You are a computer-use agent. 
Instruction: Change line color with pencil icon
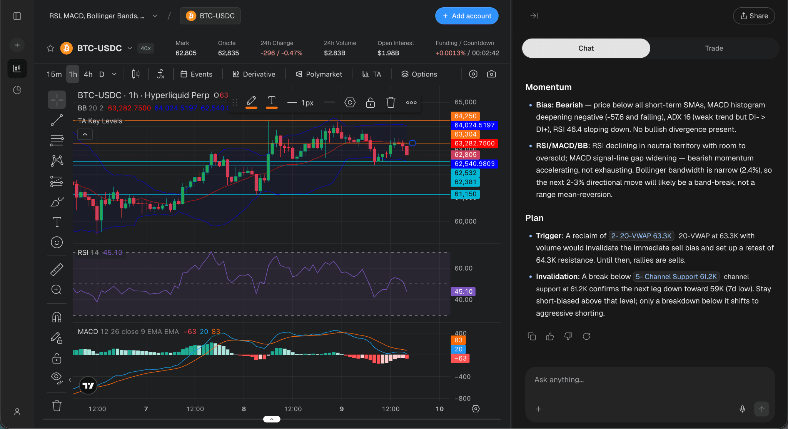251,102
